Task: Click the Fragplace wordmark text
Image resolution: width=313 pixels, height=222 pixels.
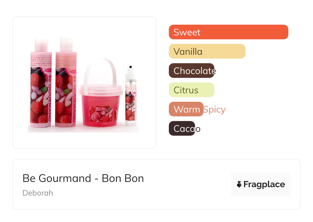Action: (x=264, y=184)
